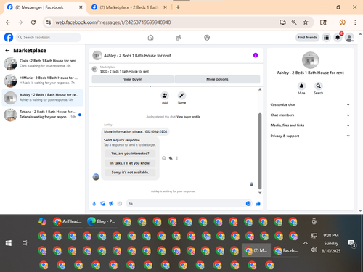
Task: Open a new browser tab
Action: click(x=178, y=7)
